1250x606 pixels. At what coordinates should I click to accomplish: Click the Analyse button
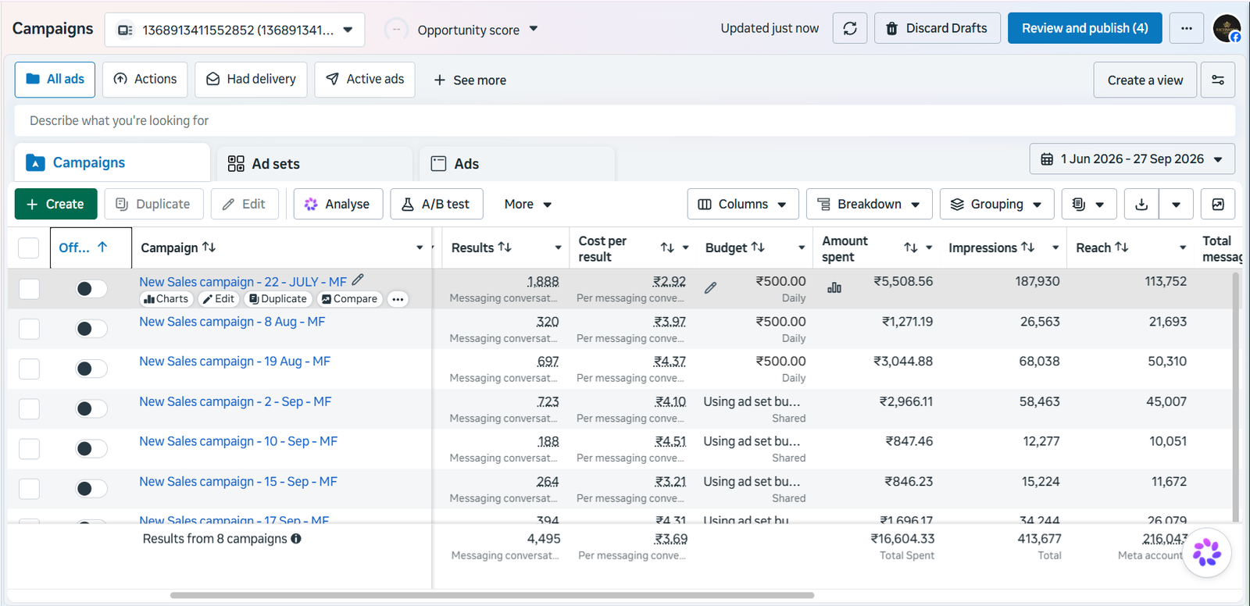[x=338, y=204]
